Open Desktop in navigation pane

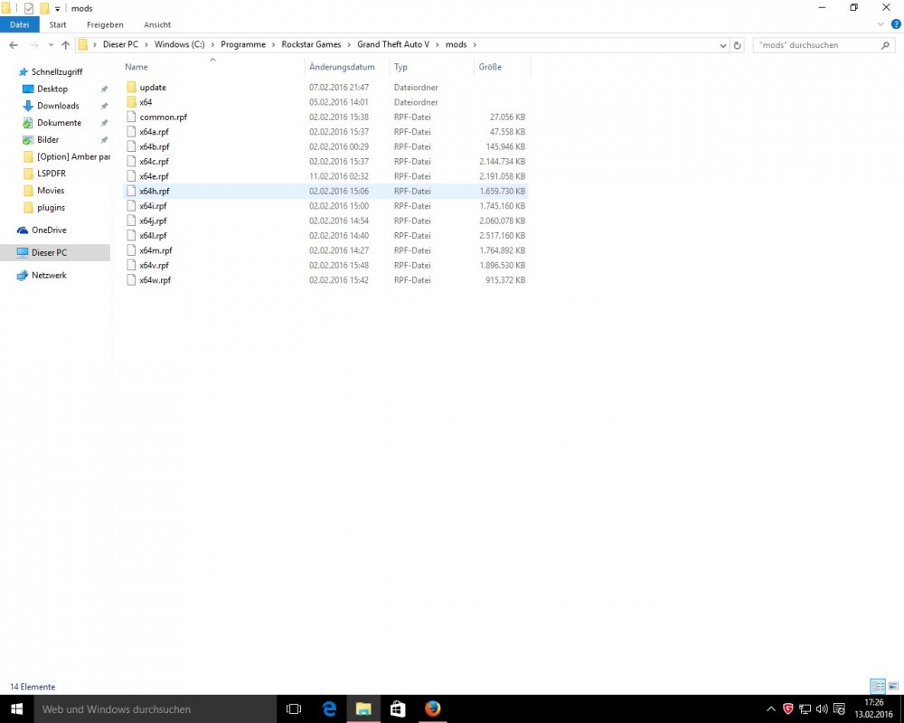click(52, 89)
